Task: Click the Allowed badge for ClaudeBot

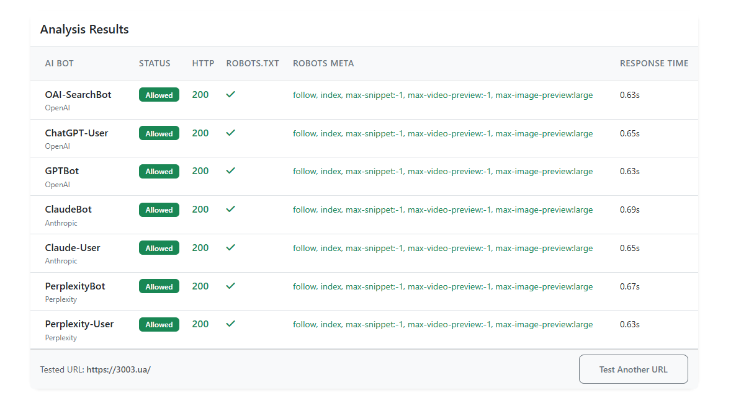Action: pyautogui.click(x=159, y=210)
